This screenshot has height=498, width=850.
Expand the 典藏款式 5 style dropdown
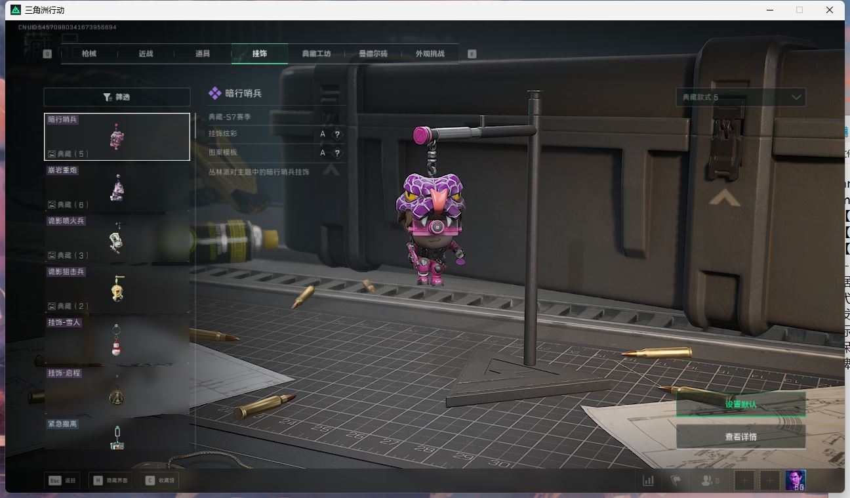(x=740, y=97)
